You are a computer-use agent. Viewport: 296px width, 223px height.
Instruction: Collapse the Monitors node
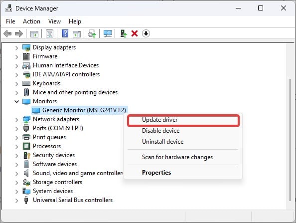point(16,102)
